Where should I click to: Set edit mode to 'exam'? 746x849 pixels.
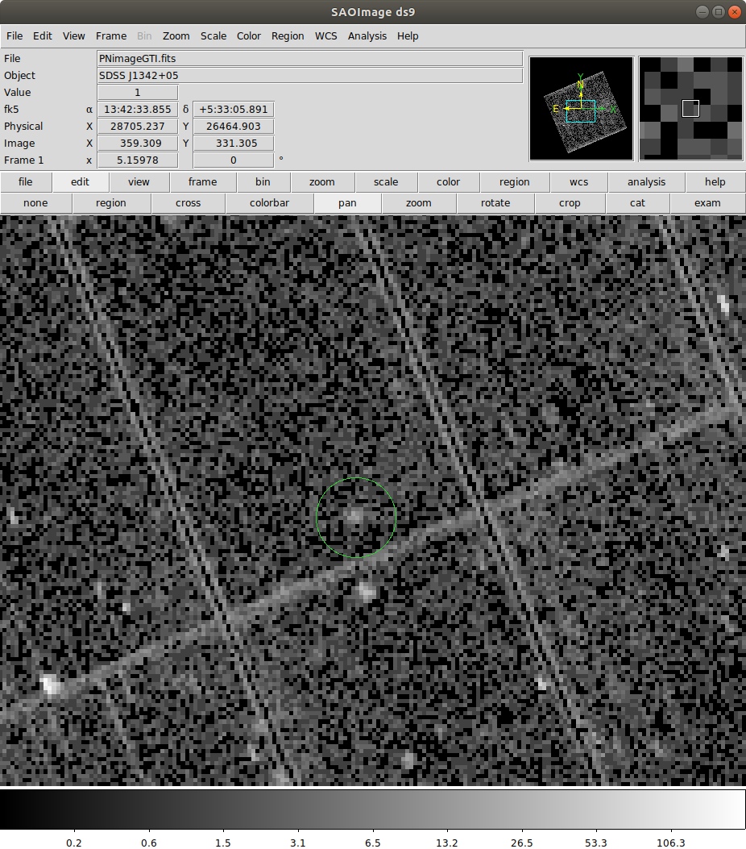[x=707, y=203]
